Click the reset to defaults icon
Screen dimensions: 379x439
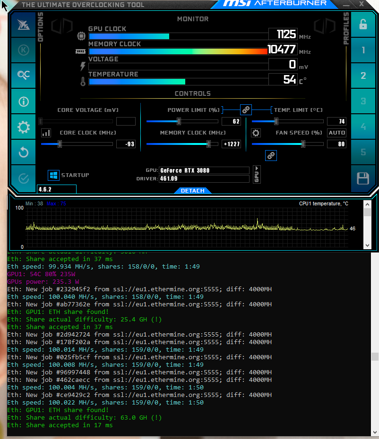click(24, 152)
